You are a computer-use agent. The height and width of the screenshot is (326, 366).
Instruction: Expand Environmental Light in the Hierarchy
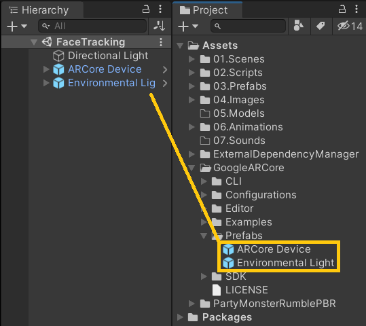(x=46, y=83)
